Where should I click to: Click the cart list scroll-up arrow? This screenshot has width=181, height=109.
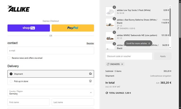[170, 7]
